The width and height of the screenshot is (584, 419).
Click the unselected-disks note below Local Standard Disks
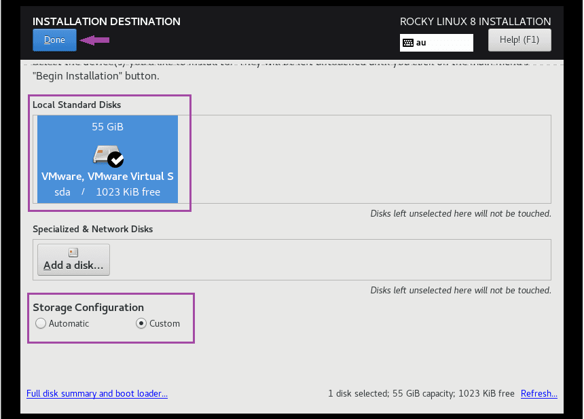click(x=460, y=213)
